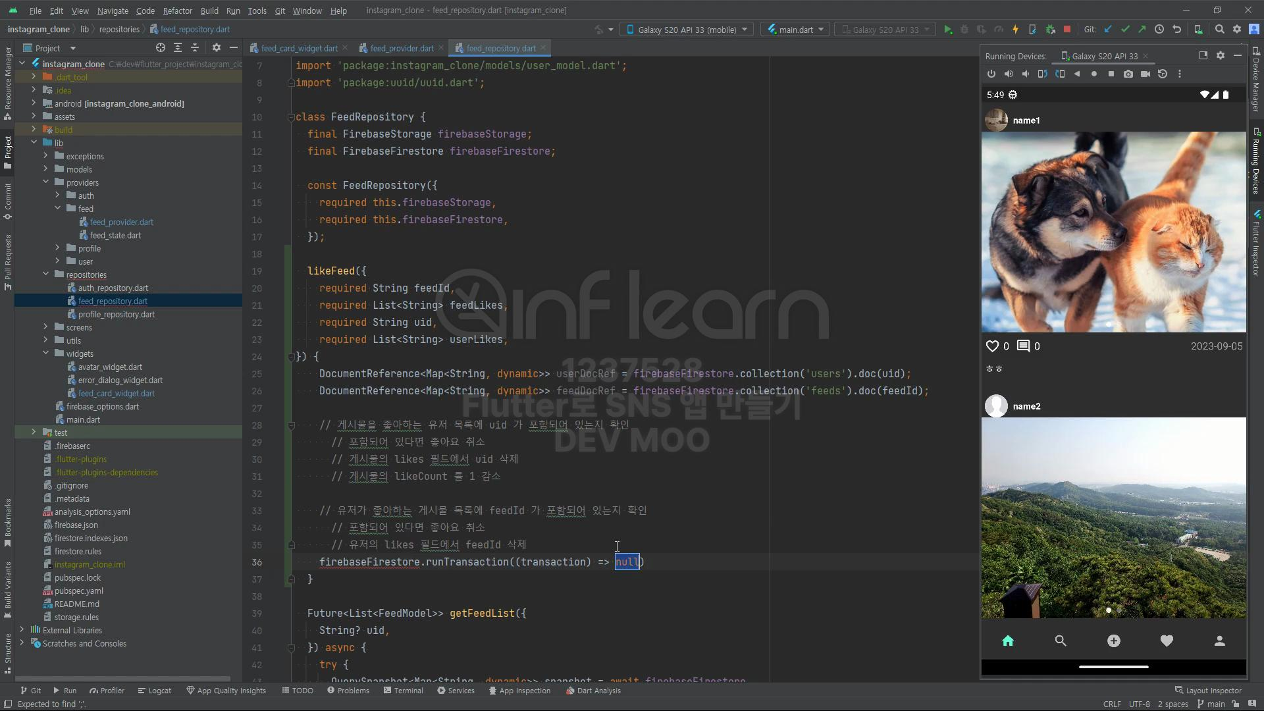Click emulator home circle button

1094,74
